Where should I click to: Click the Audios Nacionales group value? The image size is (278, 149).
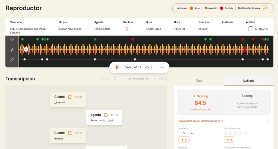(x=70, y=29)
